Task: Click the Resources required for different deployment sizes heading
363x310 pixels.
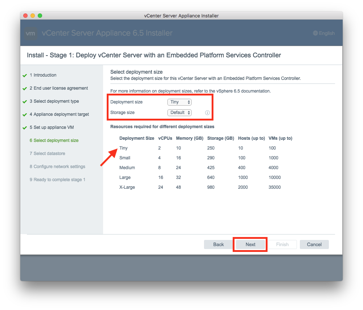Action: click(x=162, y=127)
